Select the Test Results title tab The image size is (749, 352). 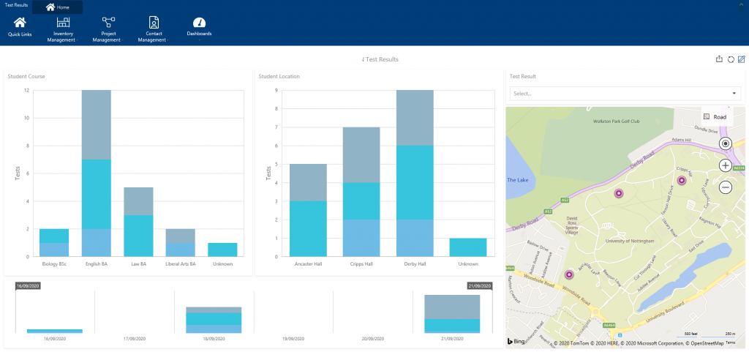pyautogui.click(x=16, y=5)
